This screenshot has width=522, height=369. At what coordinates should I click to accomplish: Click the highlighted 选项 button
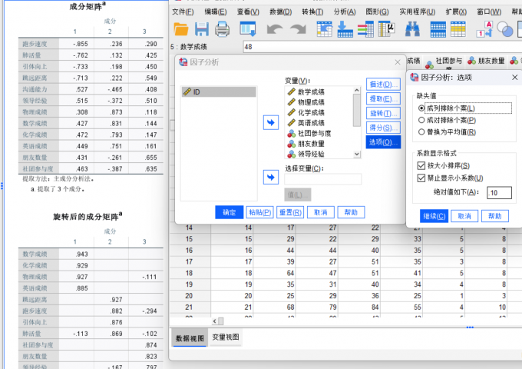pyautogui.click(x=383, y=142)
